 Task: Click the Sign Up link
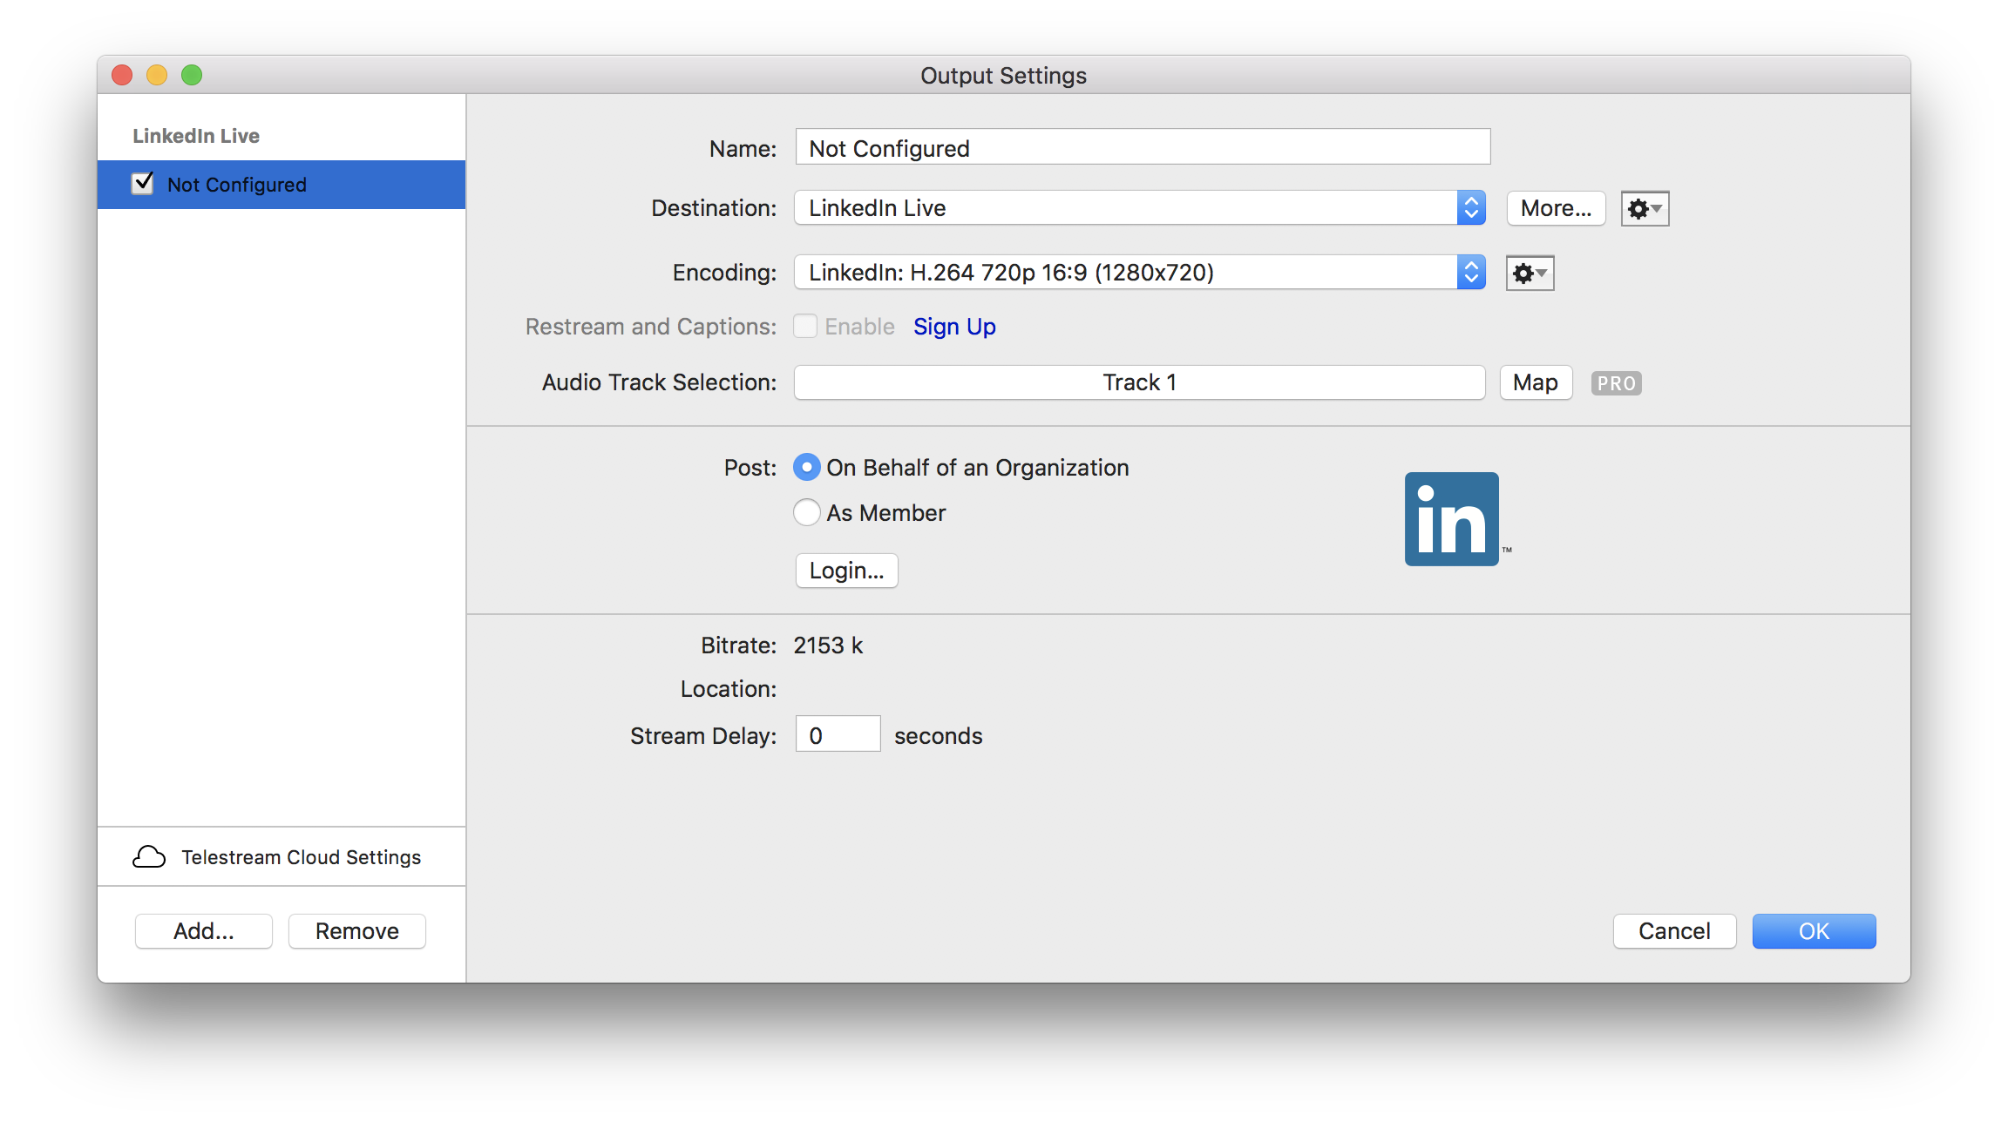[x=954, y=327]
